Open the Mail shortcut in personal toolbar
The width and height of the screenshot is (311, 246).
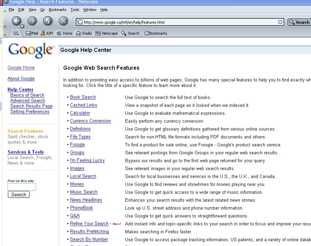[x=32, y=33]
